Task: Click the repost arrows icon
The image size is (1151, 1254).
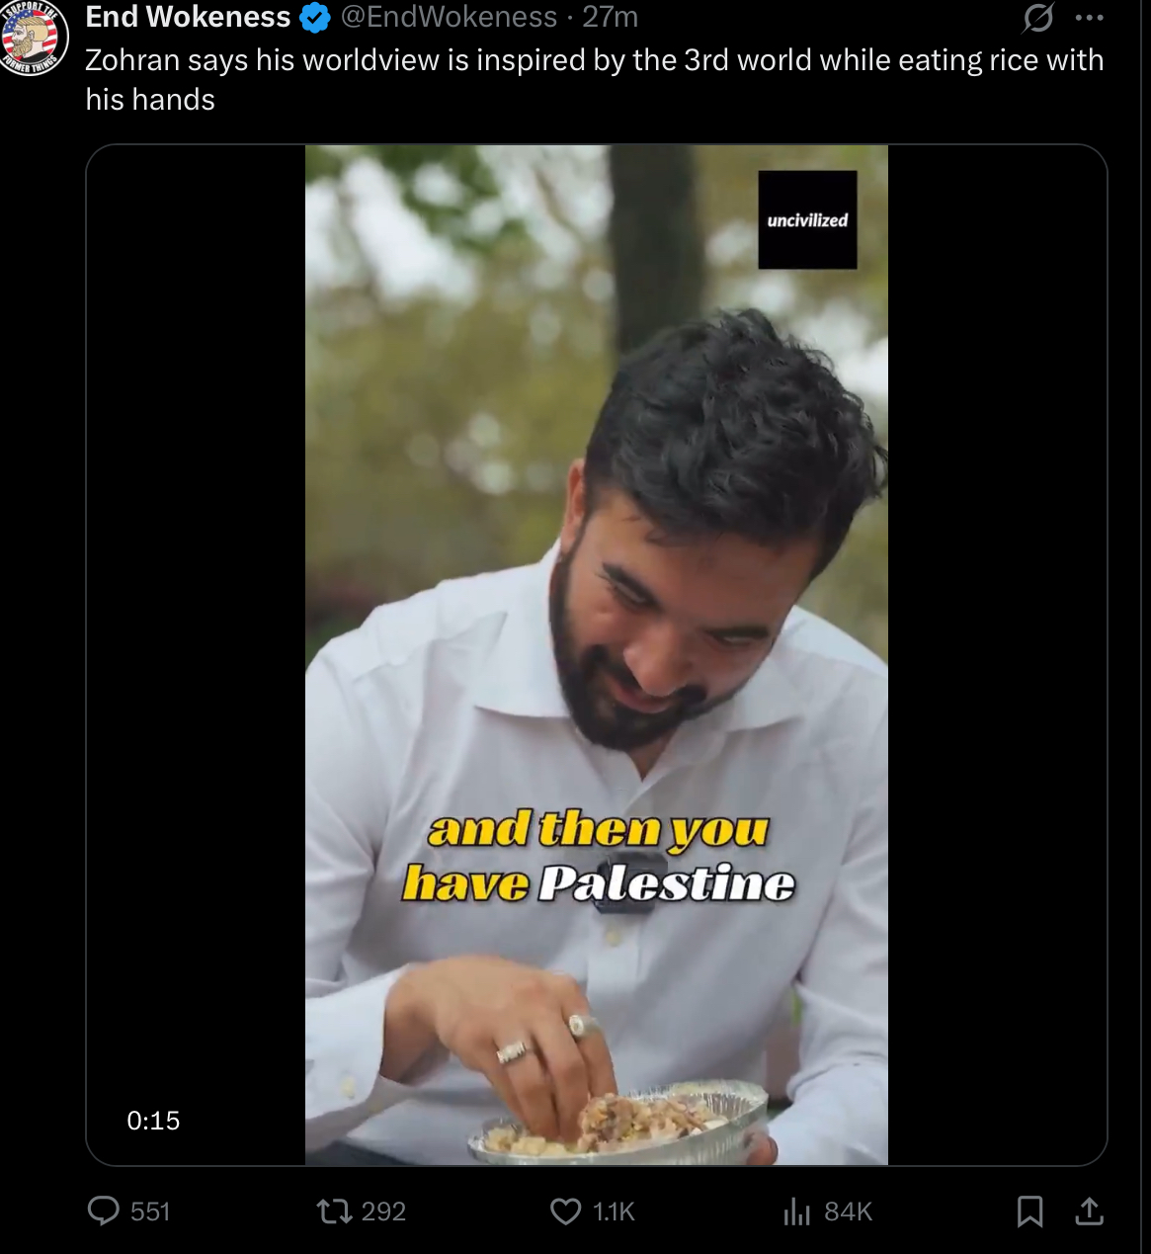Action: coord(334,1211)
